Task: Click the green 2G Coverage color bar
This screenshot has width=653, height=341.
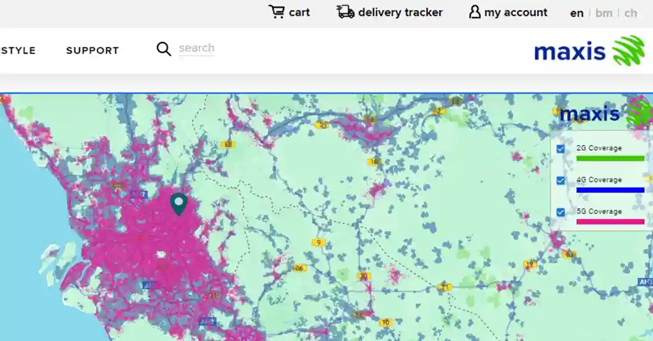Action: (610, 158)
